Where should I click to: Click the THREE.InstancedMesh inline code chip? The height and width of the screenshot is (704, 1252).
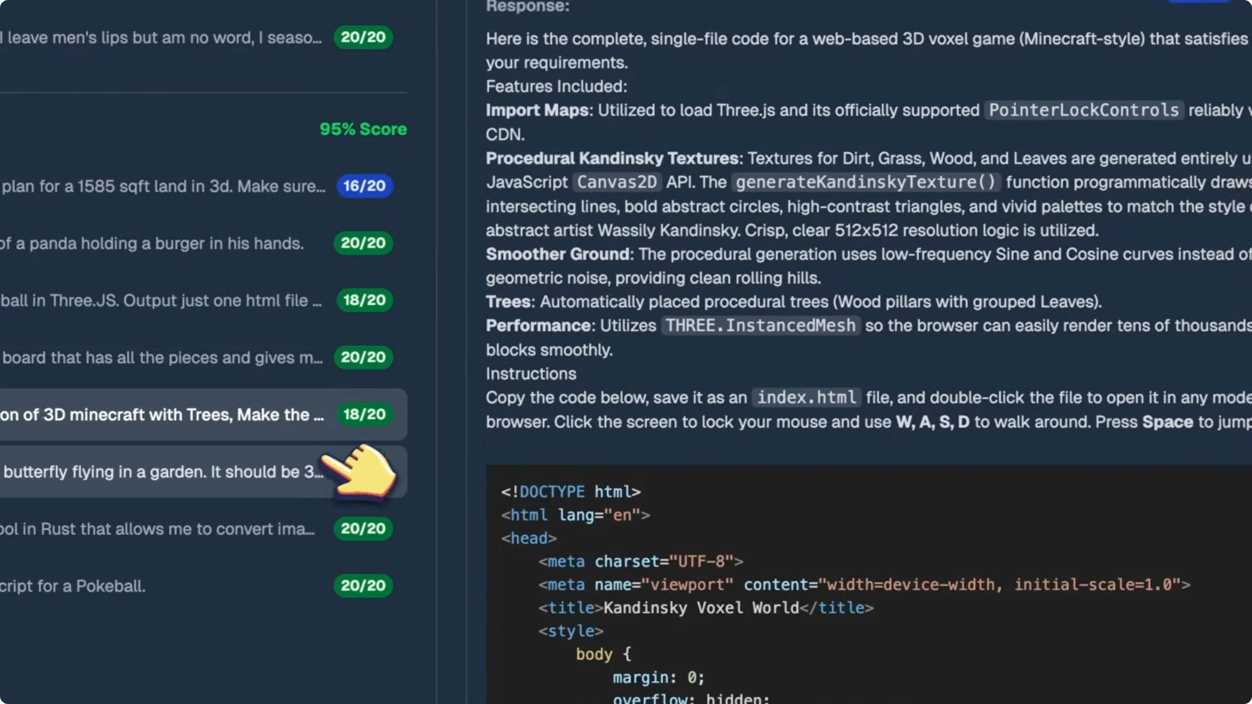pyautogui.click(x=760, y=325)
